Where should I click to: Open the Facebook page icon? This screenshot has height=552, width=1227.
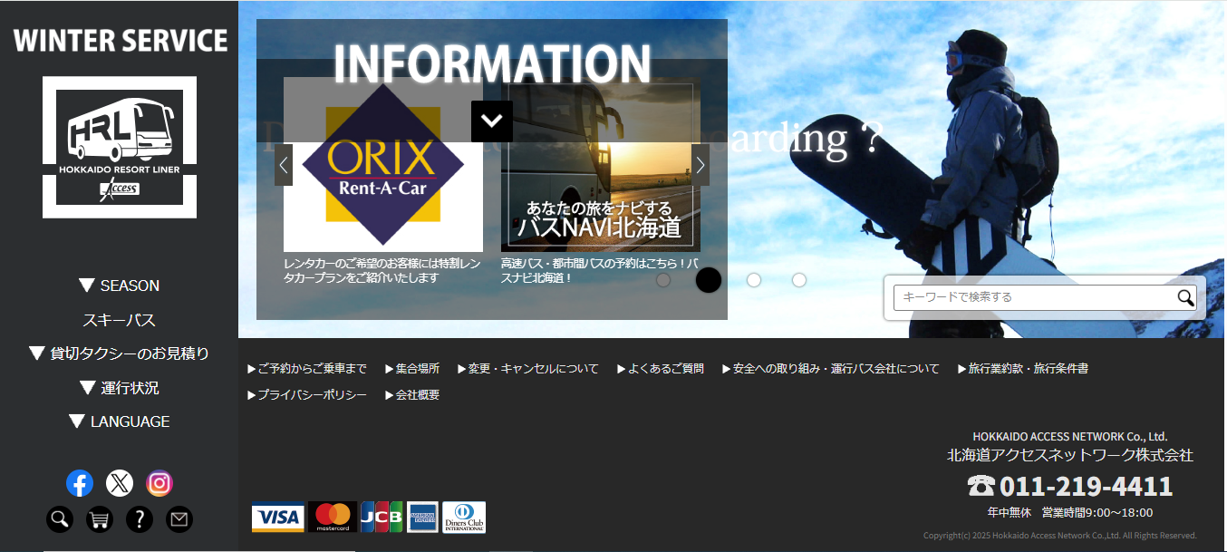point(80,483)
